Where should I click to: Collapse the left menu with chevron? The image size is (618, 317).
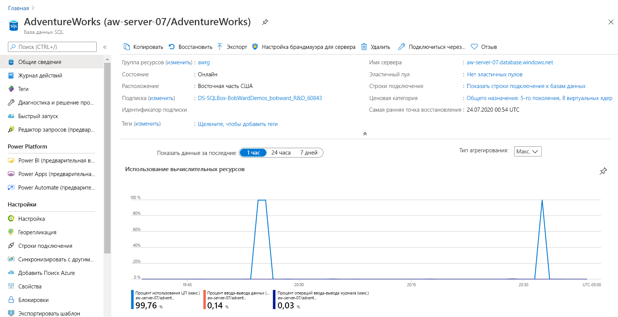tap(105, 47)
